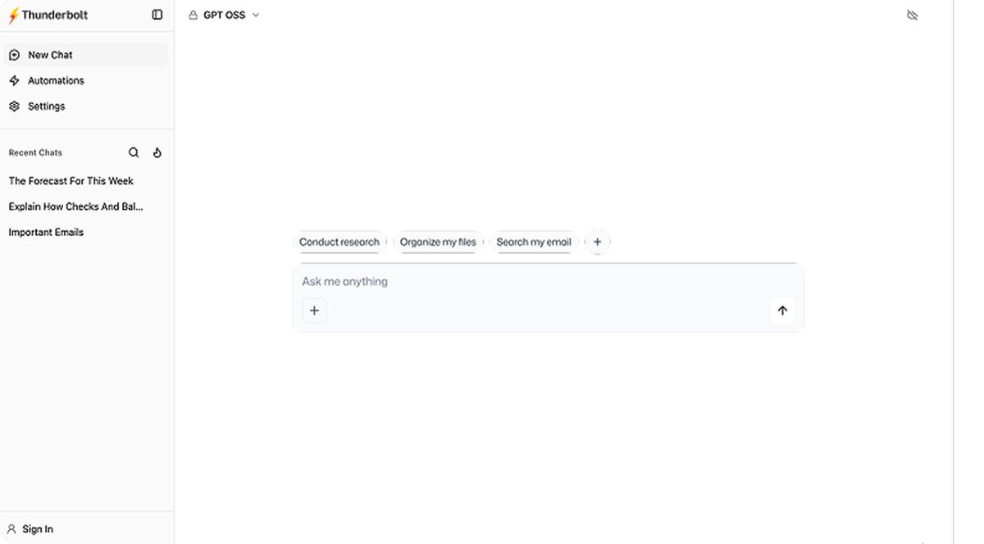Image resolution: width=984 pixels, height=544 pixels.
Task: Choose the 'Search my email' suggestion
Action: (x=534, y=243)
